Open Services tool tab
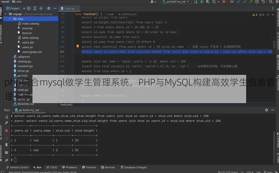This screenshot has width=279, height=173. tap(108, 167)
